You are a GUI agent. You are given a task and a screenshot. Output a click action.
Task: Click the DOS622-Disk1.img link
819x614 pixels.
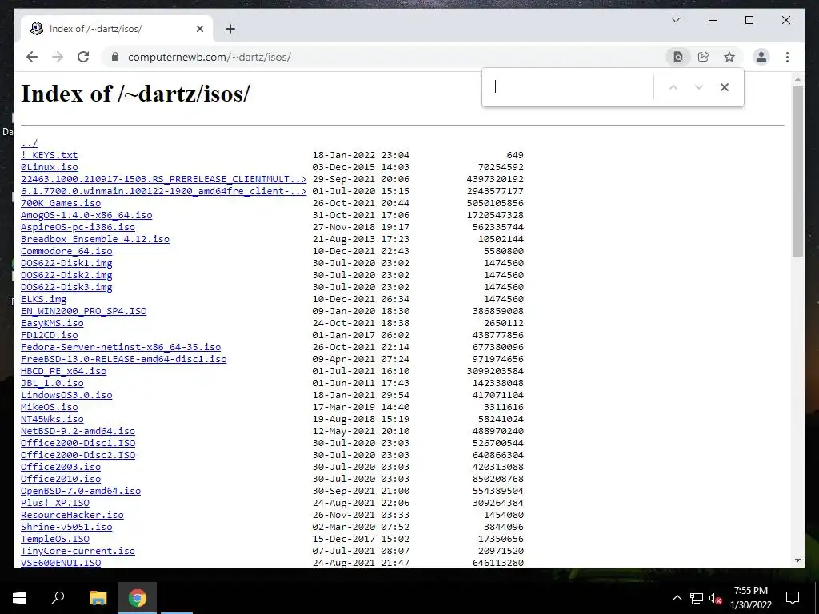coord(66,263)
